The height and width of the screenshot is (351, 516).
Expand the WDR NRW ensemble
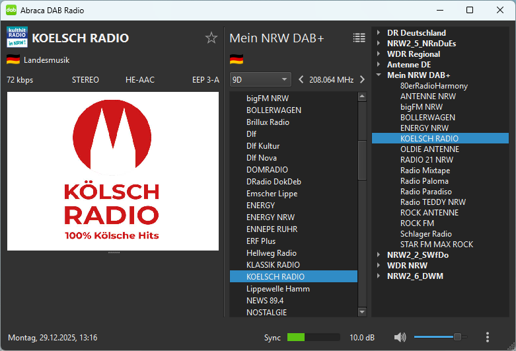point(379,266)
